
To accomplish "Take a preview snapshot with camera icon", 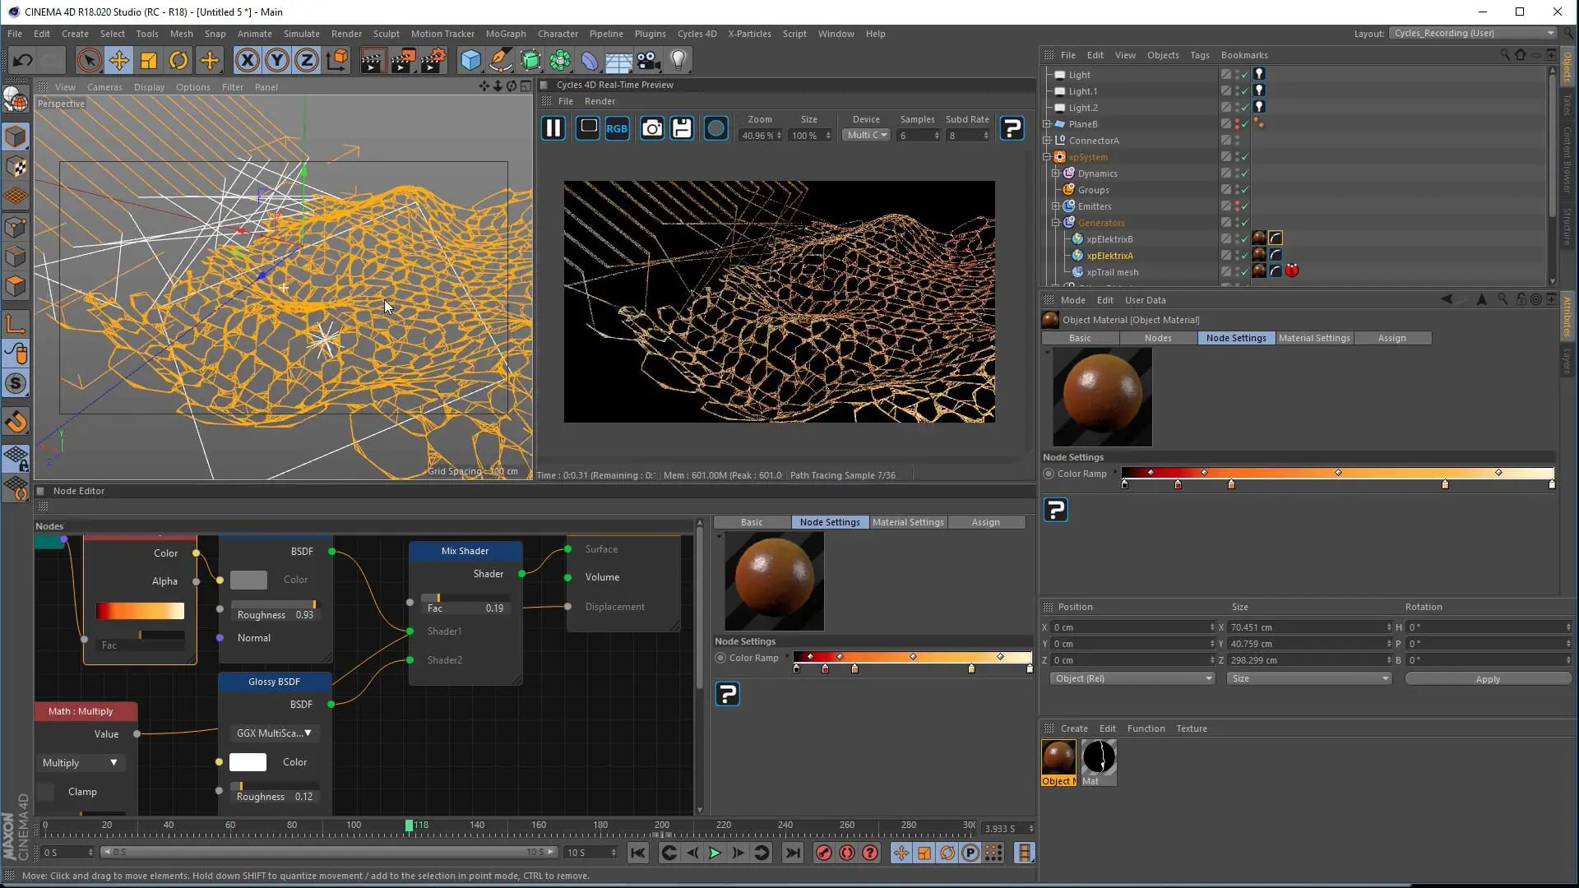I will 652,128.
